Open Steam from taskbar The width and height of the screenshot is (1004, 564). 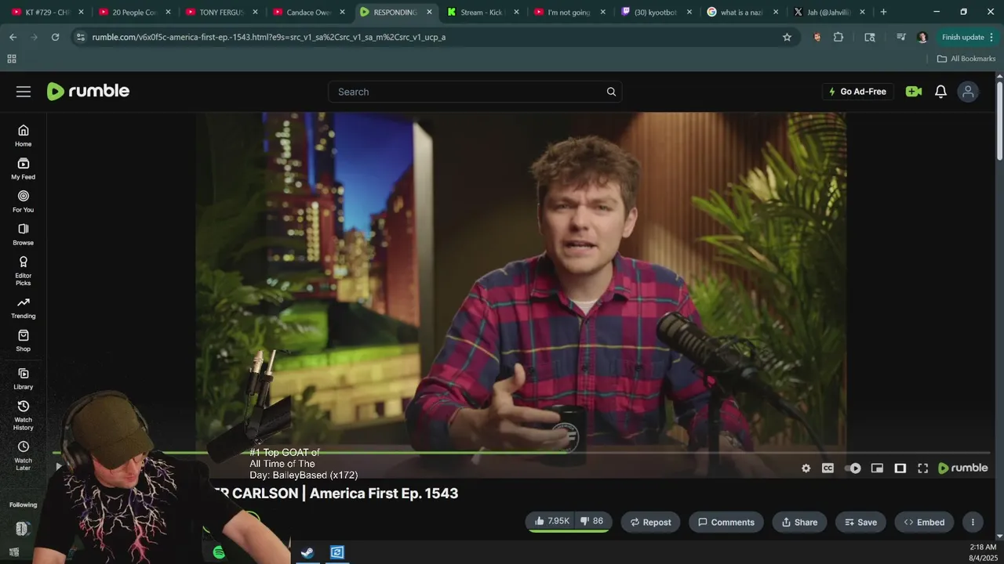[x=307, y=552]
